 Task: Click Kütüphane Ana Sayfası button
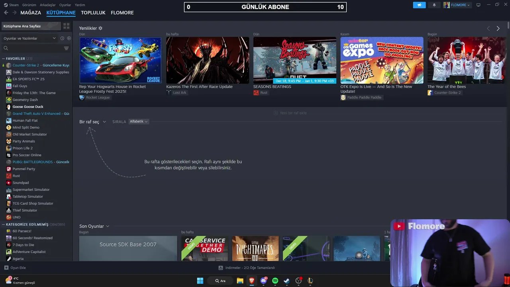pos(31,26)
